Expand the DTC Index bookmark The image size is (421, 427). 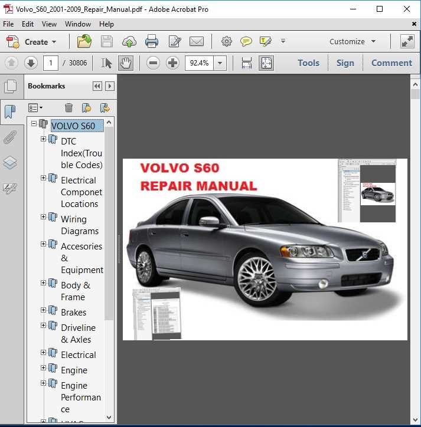point(43,139)
